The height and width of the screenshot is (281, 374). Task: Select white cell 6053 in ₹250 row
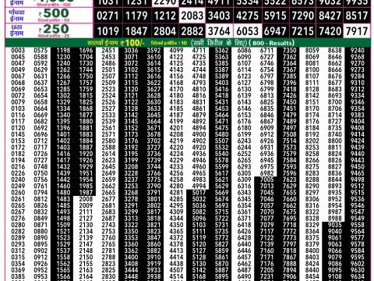tap(248, 31)
